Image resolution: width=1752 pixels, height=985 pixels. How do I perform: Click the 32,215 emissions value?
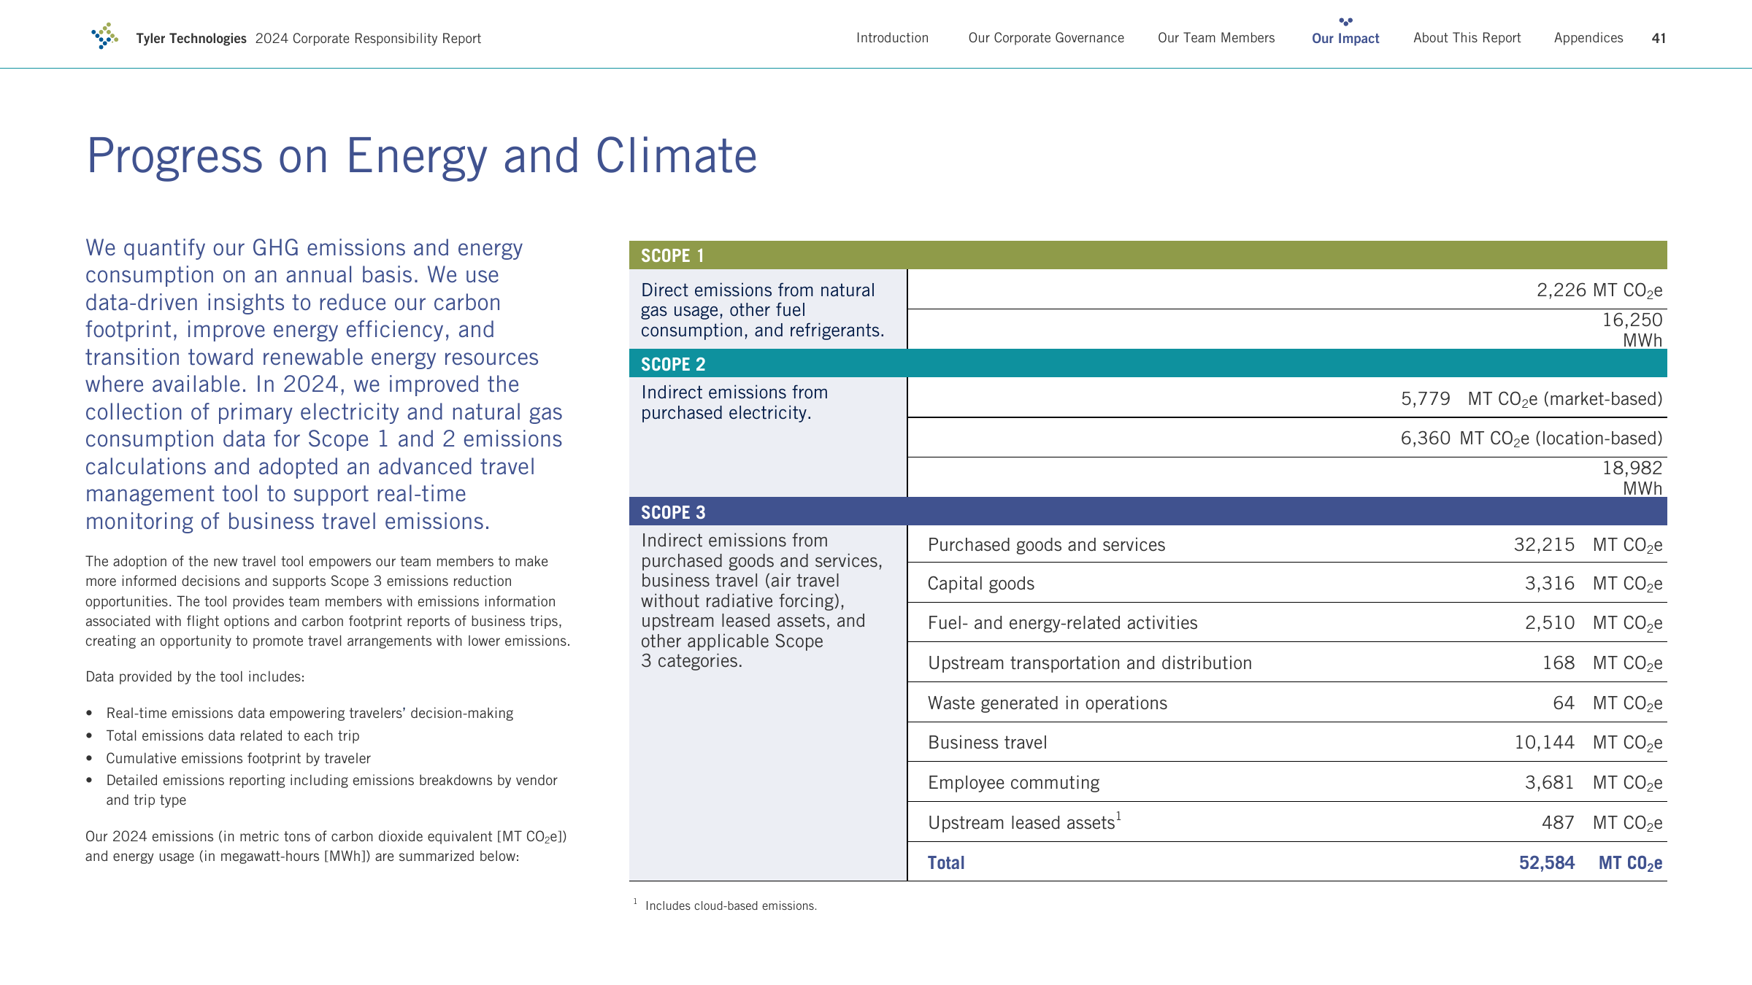pos(1544,545)
